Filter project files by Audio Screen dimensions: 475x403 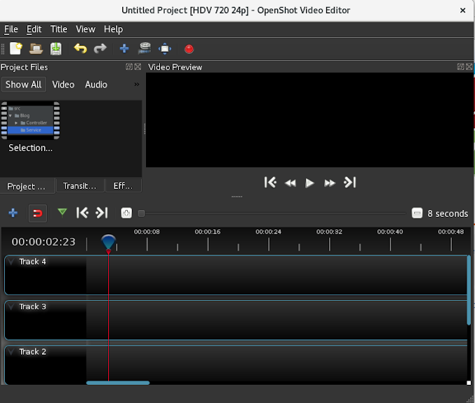pos(96,85)
